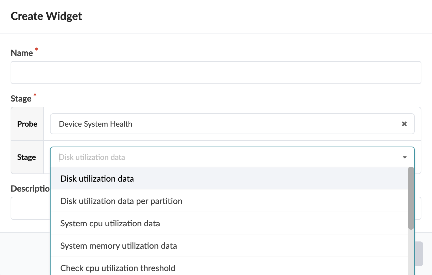The height and width of the screenshot is (275, 432).
Task: Click the Stage dropdown caret arrow
Action: [404, 157]
